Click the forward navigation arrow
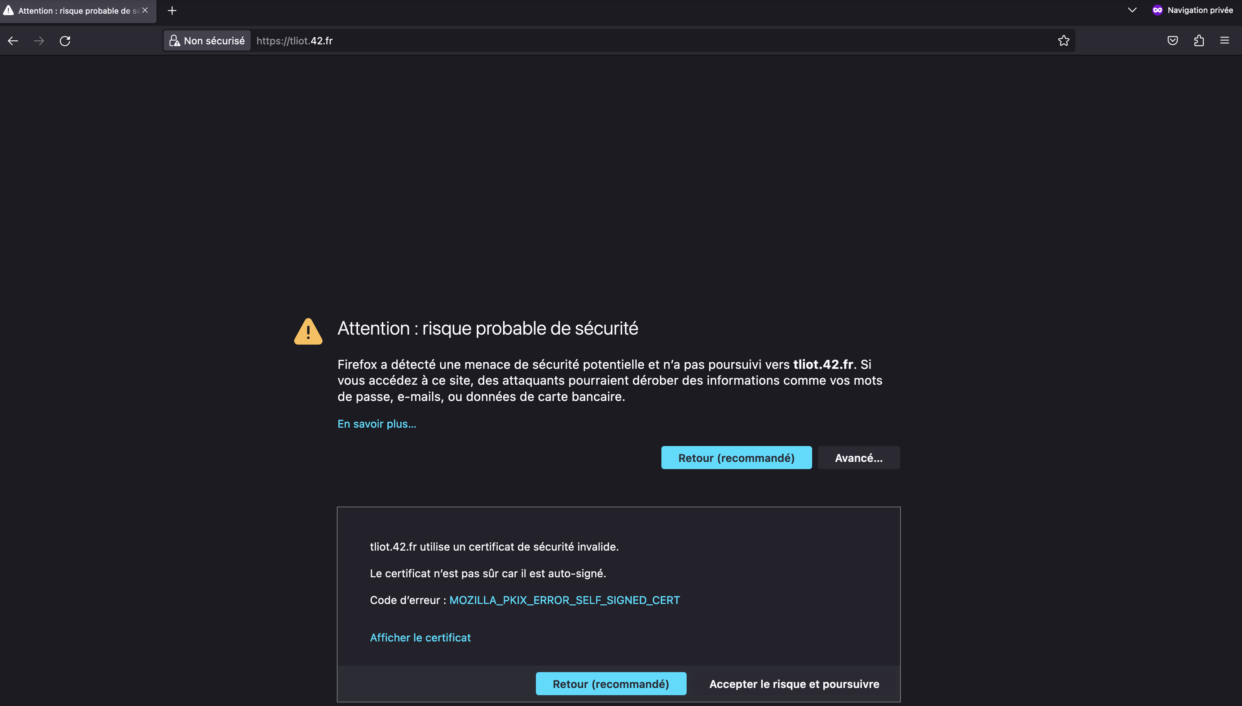1242x706 pixels. (39, 41)
